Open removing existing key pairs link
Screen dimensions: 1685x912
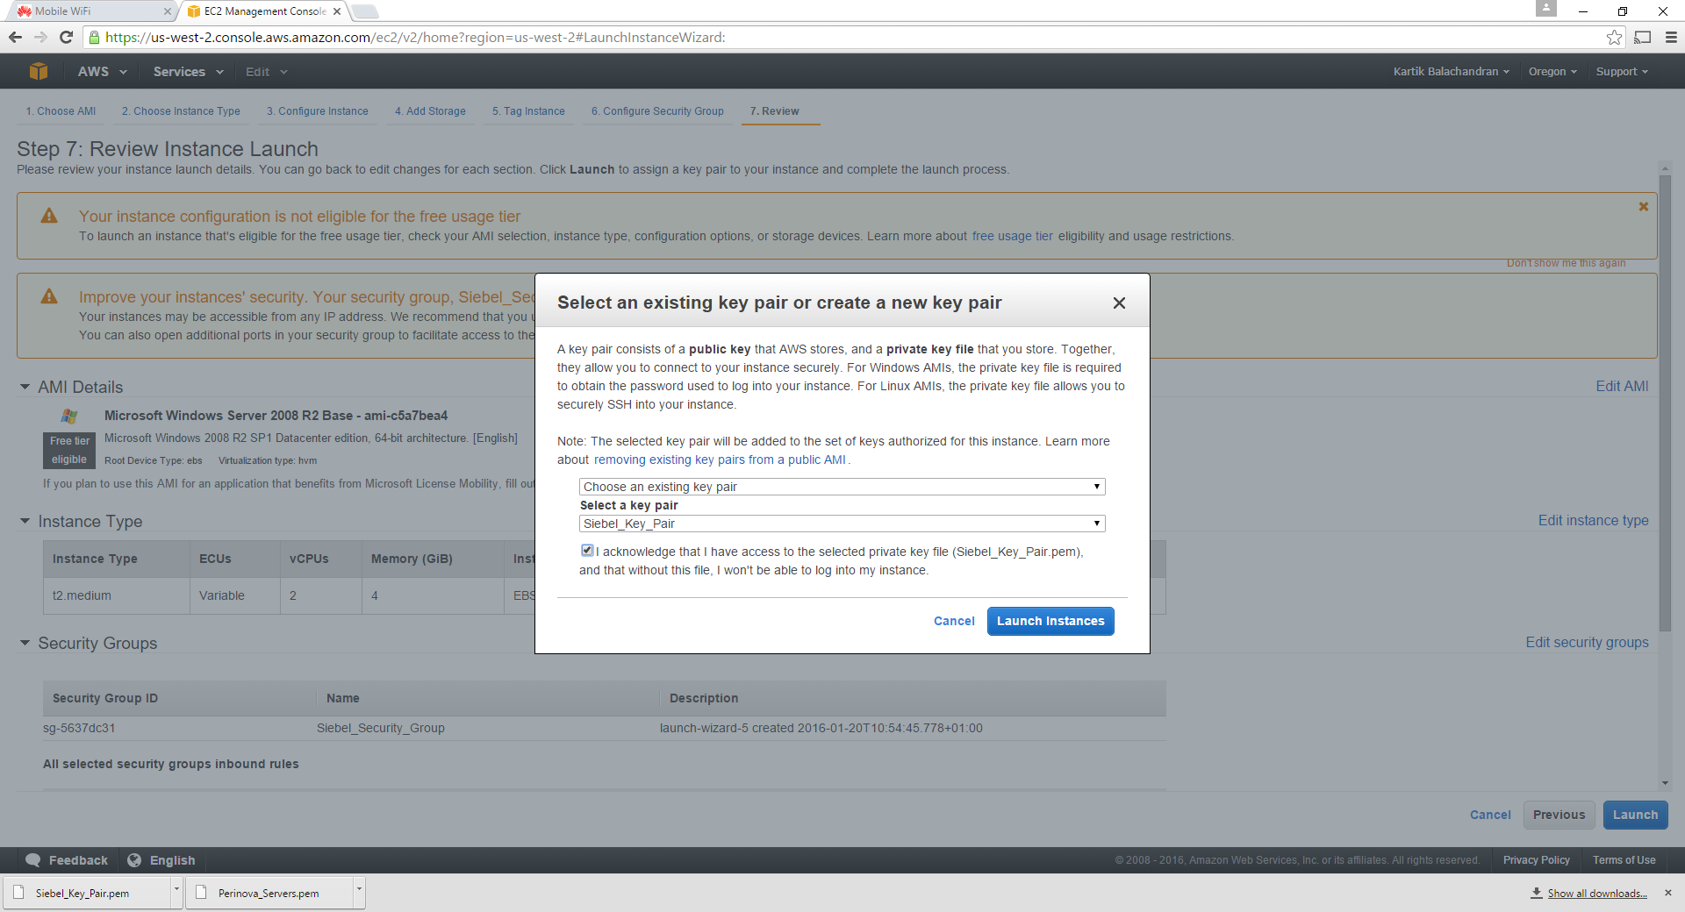(x=720, y=460)
